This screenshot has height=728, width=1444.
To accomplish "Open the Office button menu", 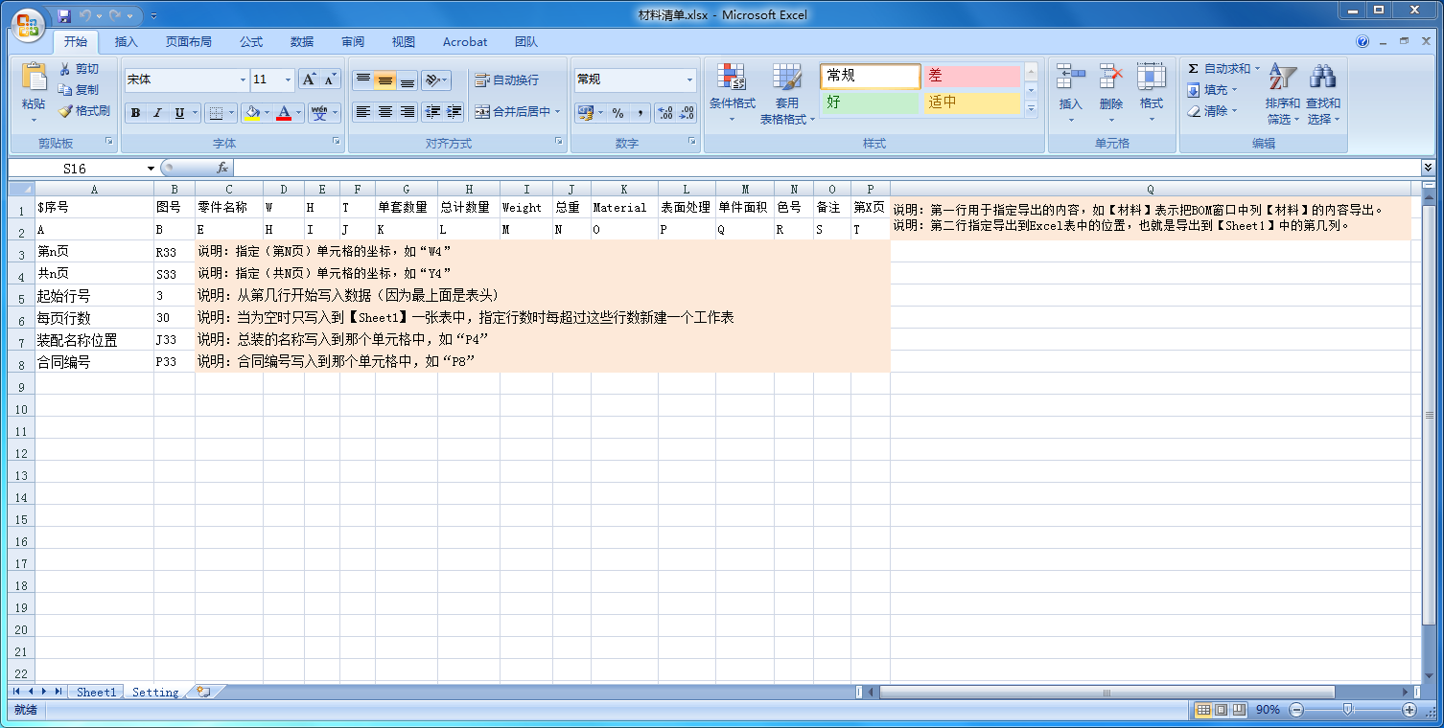I will pos(27,24).
